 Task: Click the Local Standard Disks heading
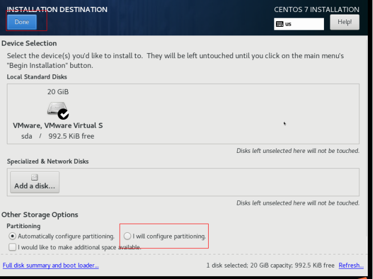(x=37, y=76)
